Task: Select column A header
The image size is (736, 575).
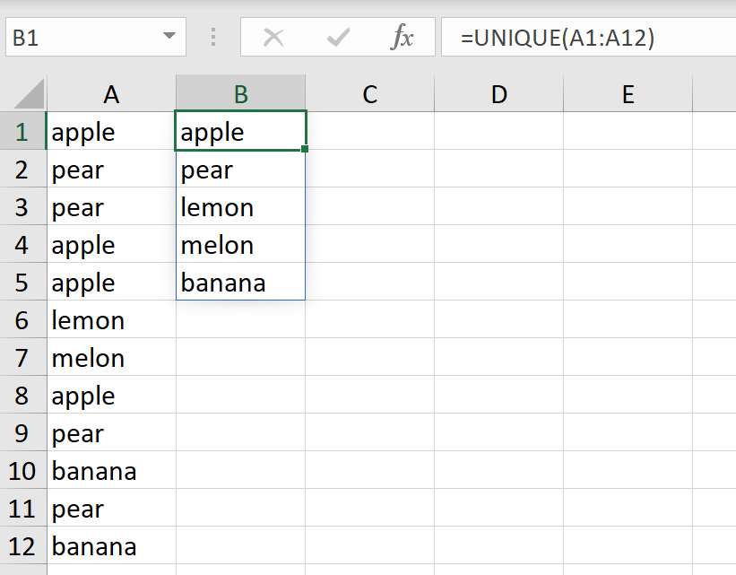Action: (x=111, y=93)
